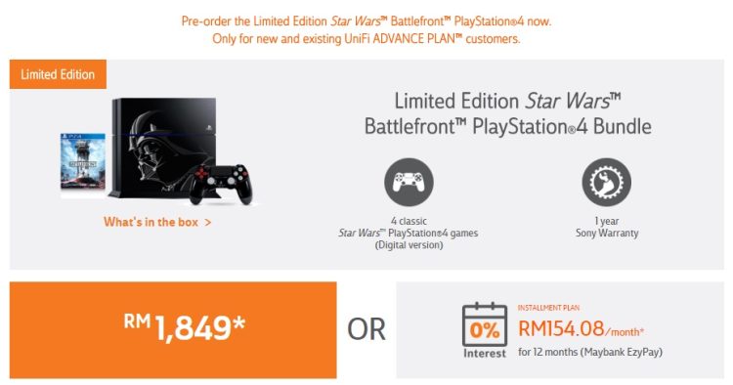
Task: Select the Limited Edition orange tag
Action: (58, 74)
